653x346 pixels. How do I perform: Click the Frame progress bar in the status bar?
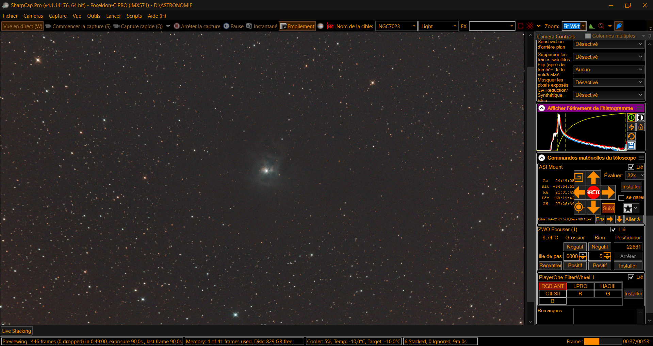pyautogui.click(x=603, y=341)
